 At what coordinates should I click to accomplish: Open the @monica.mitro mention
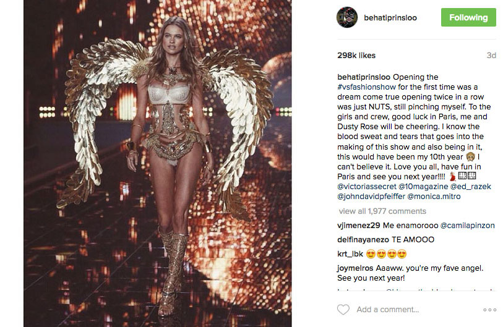pos(434,196)
